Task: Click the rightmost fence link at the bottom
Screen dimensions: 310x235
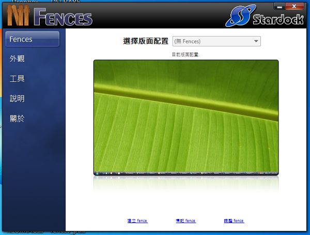Action: pyautogui.click(x=234, y=221)
